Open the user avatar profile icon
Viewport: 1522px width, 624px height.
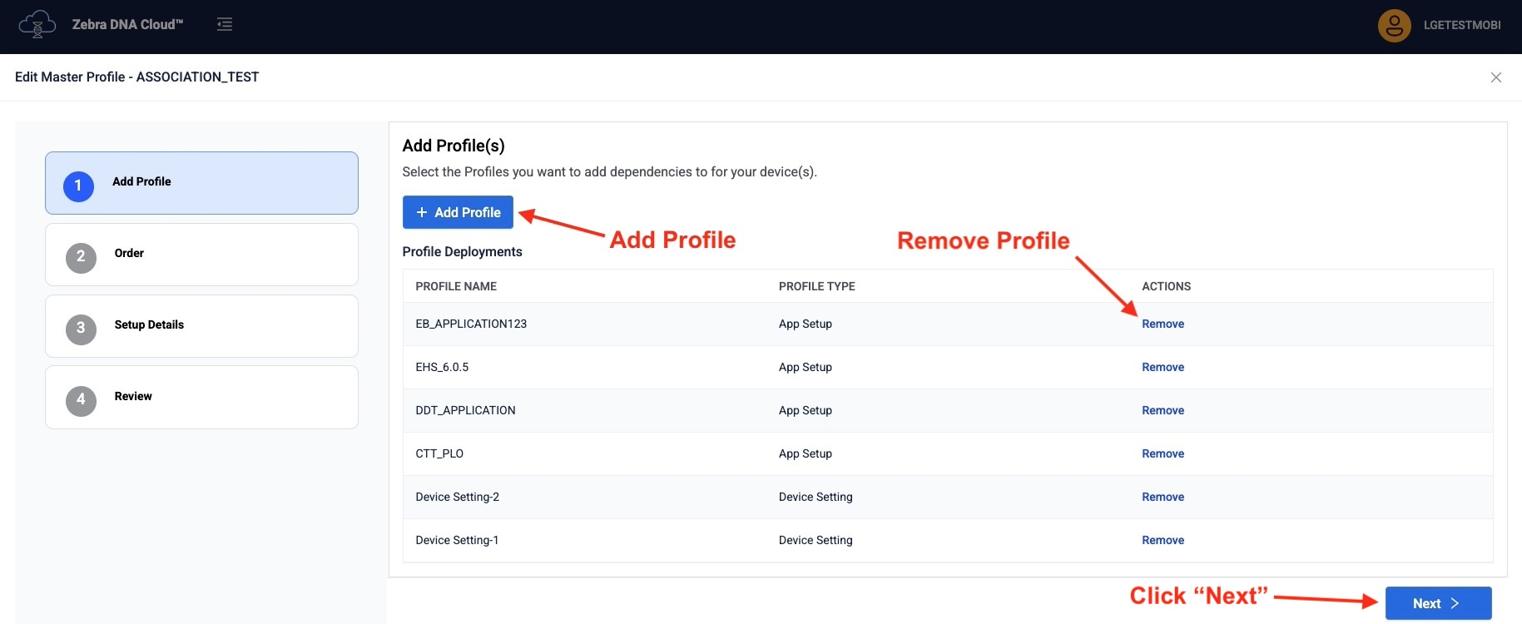[1394, 26]
